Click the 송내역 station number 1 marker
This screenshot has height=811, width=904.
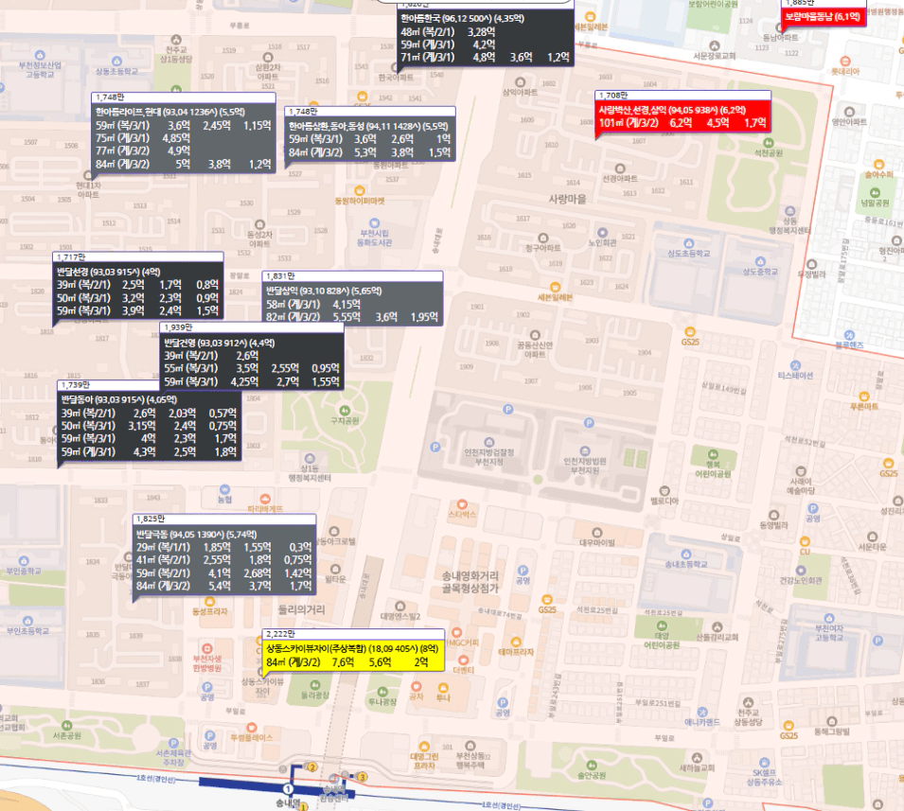coord(288,789)
